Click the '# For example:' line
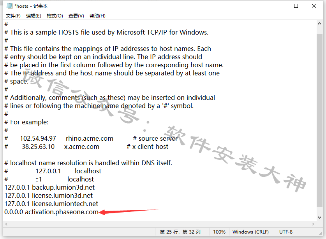The image size is (326, 239). click(x=26, y=122)
